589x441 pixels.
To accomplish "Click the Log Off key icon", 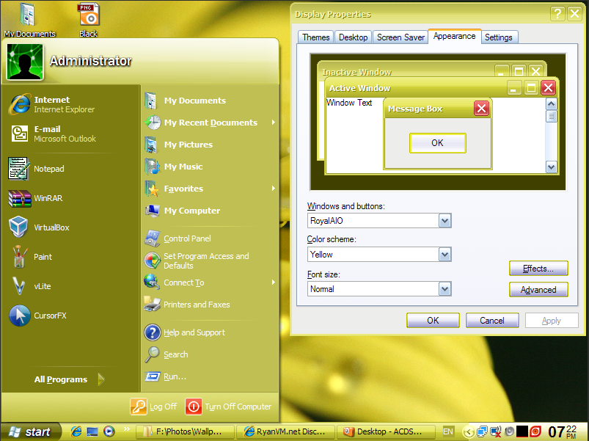I will [x=138, y=407].
